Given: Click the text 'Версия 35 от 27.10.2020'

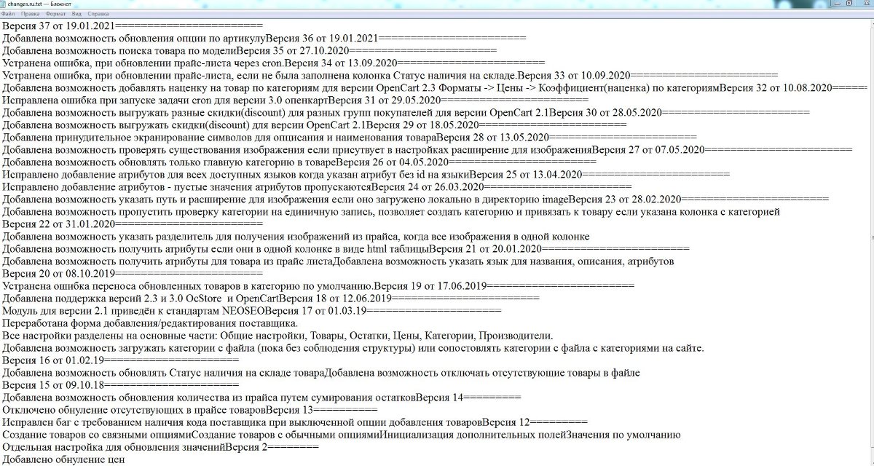Looking at the screenshot, I should pos(294,50).
